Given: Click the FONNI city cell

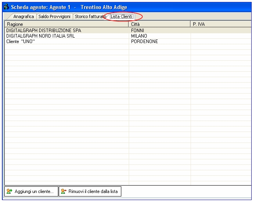Looking at the screenshot, I should [x=160, y=31].
